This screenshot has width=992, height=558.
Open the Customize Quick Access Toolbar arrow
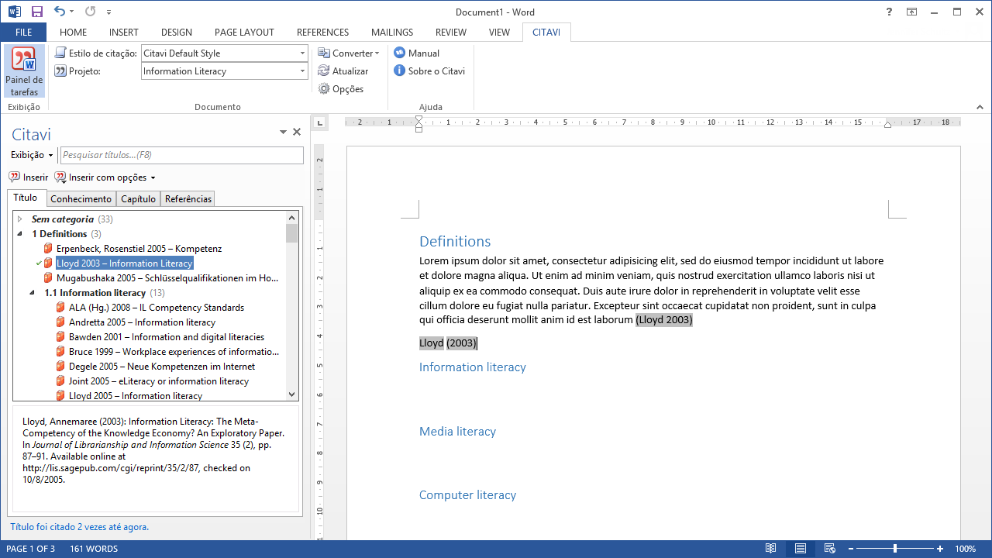click(108, 12)
